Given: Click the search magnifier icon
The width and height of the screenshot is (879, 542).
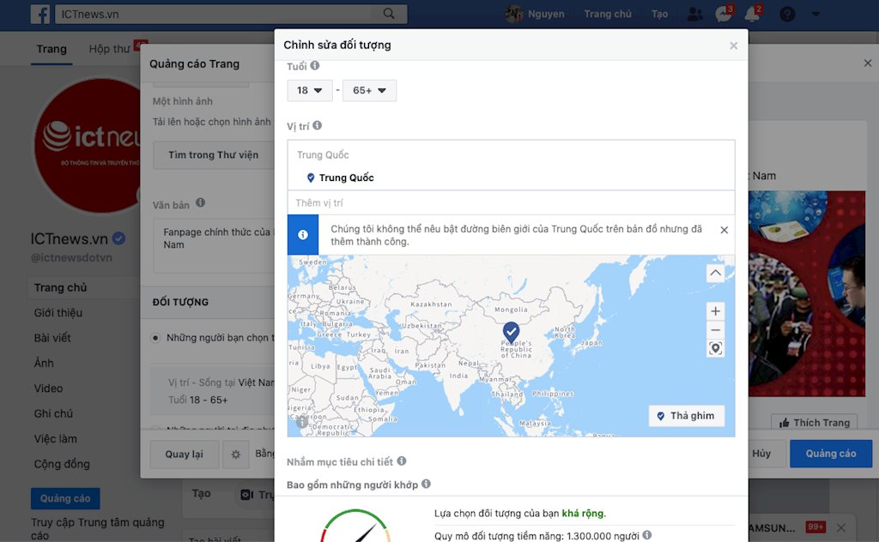Looking at the screenshot, I should point(389,14).
